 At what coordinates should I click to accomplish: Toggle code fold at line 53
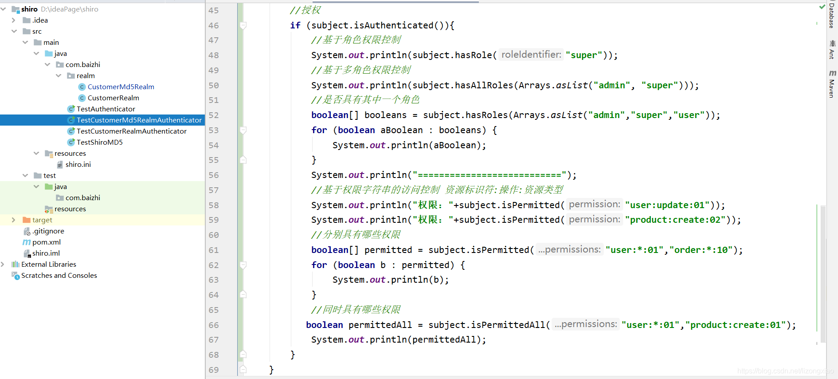click(x=243, y=130)
